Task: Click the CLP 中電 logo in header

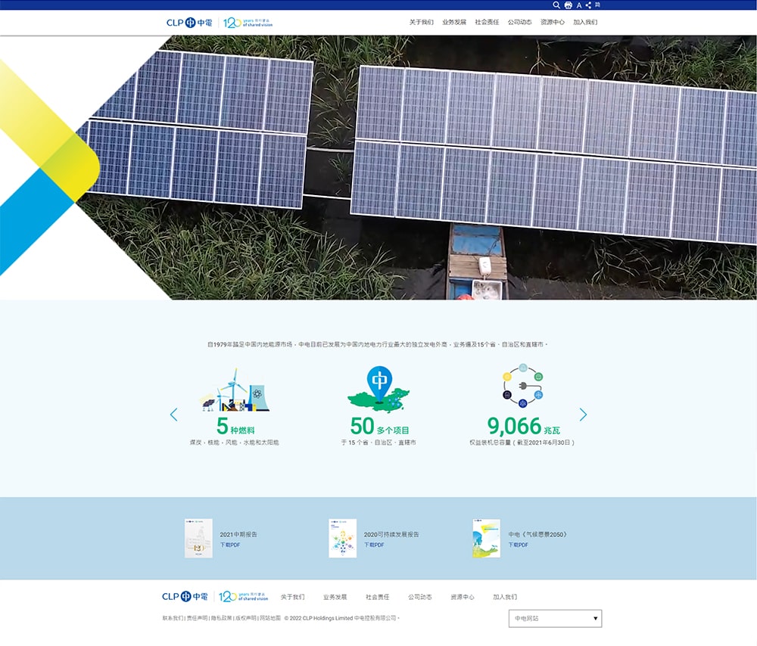Action: (x=189, y=23)
